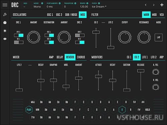
Task: Click the filter EG 2 slider handle
Action: click(x=96, y=32)
